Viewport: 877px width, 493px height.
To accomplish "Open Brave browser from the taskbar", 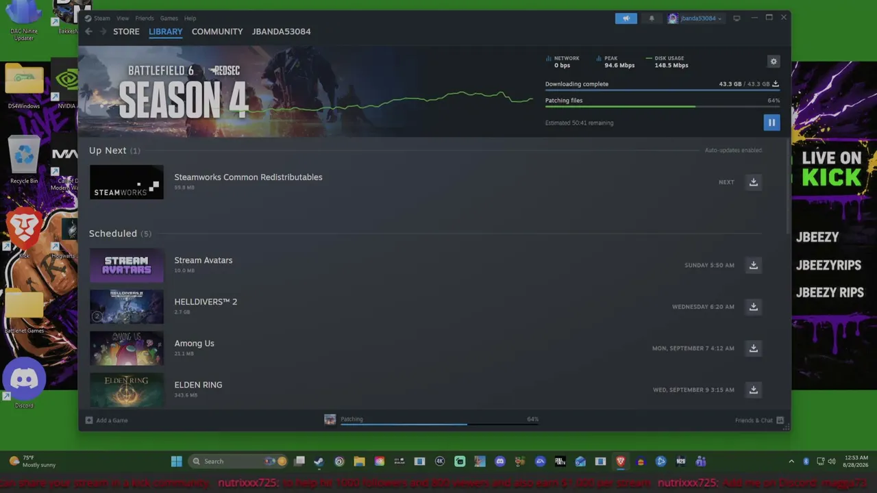I will [x=621, y=462].
